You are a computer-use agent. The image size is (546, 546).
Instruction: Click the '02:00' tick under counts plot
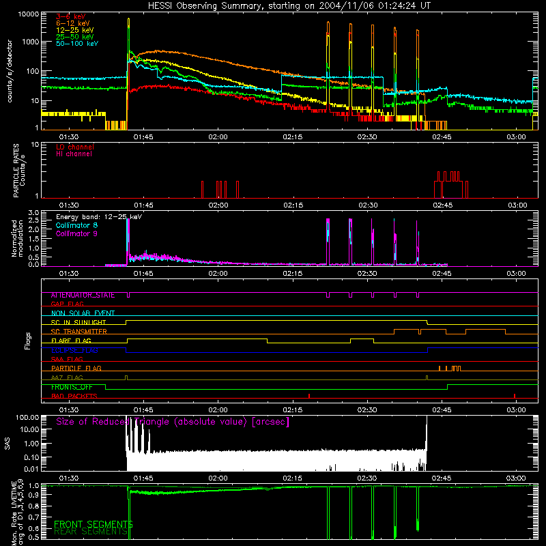218,137
